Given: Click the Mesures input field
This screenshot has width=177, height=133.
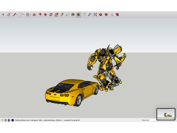Looking at the screenshot, I should pos(153,120).
